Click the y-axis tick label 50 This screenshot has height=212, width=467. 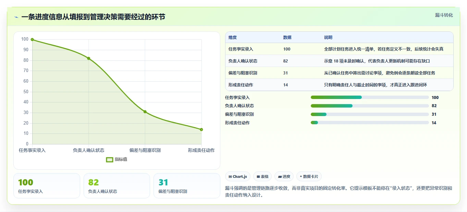[x=26, y=92]
